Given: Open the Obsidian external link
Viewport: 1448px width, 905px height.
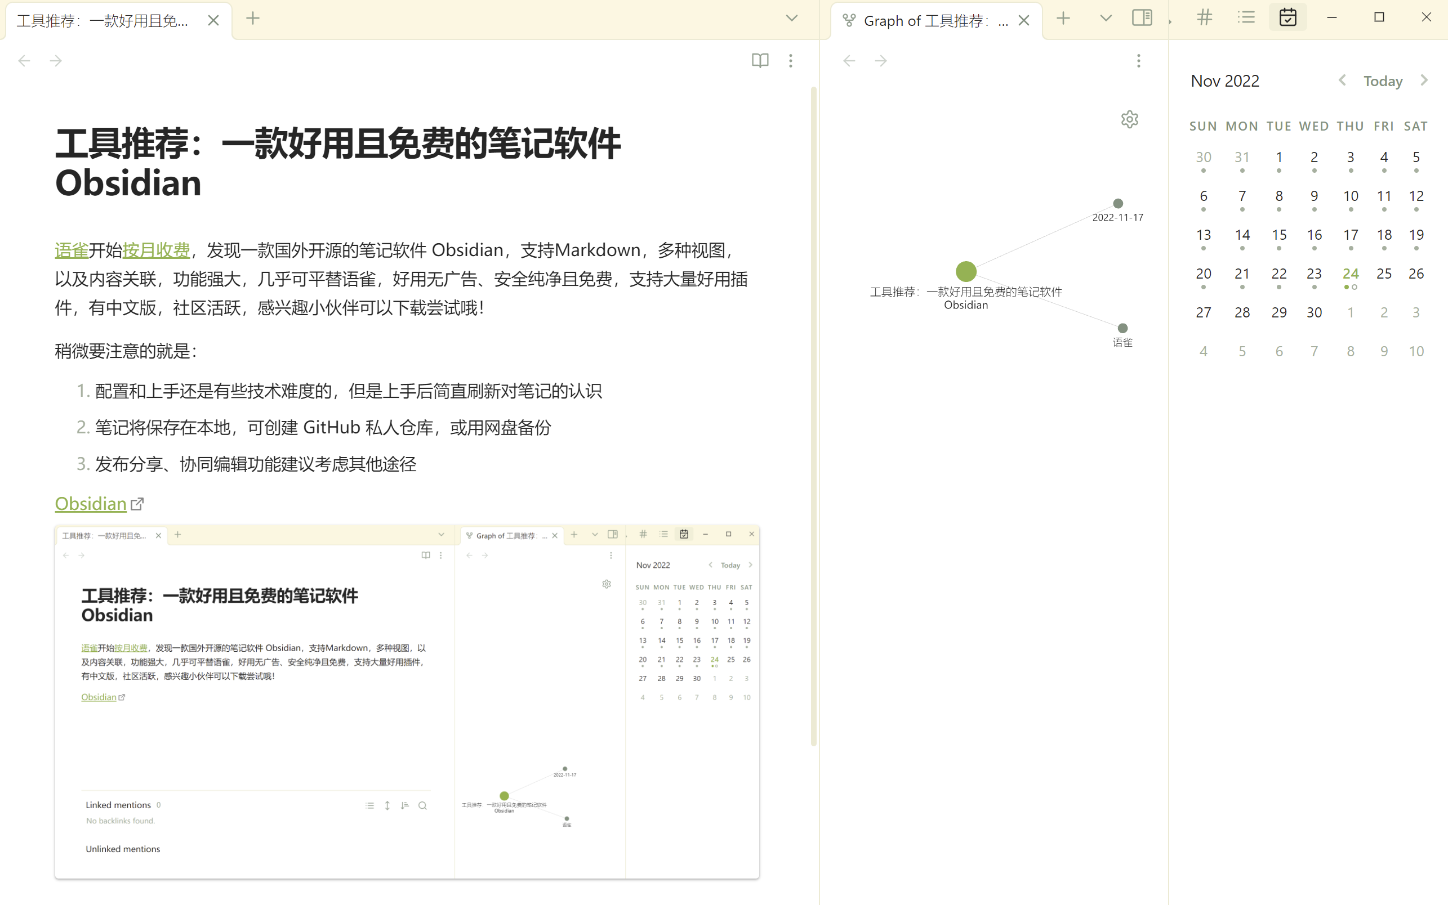Looking at the screenshot, I should point(91,504).
